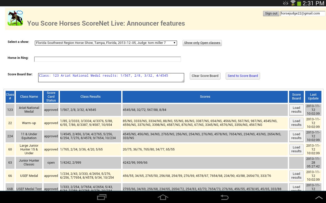The height and width of the screenshot is (203, 326).
Task: Click the Score Card Status column header
Action: [51, 97]
